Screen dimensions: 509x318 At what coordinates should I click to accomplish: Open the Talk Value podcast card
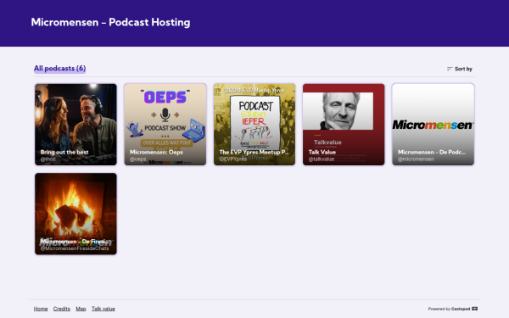click(x=344, y=125)
